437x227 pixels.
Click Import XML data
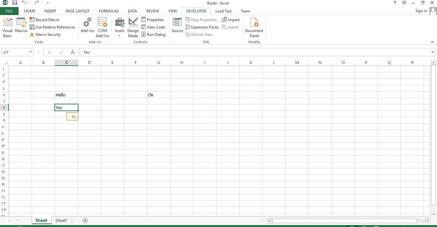click(231, 20)
